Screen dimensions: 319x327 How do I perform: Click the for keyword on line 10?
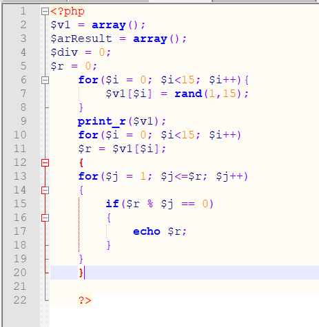(88, 135)
